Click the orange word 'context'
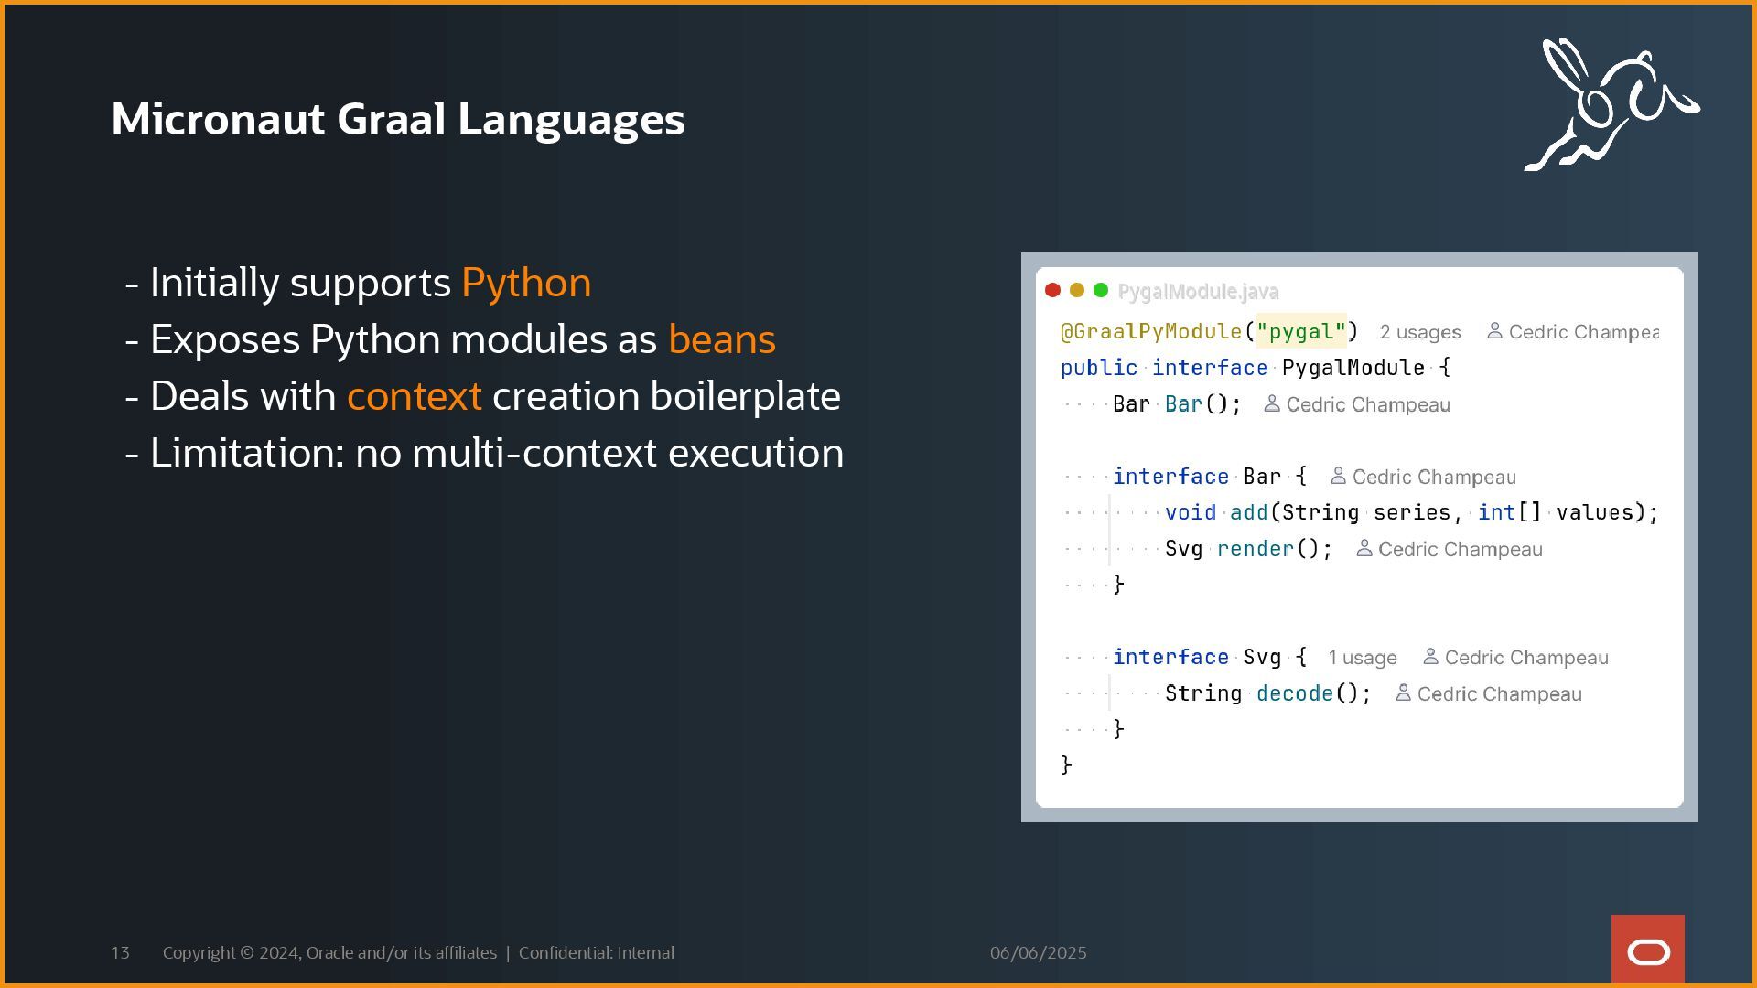 click(414, 396)
